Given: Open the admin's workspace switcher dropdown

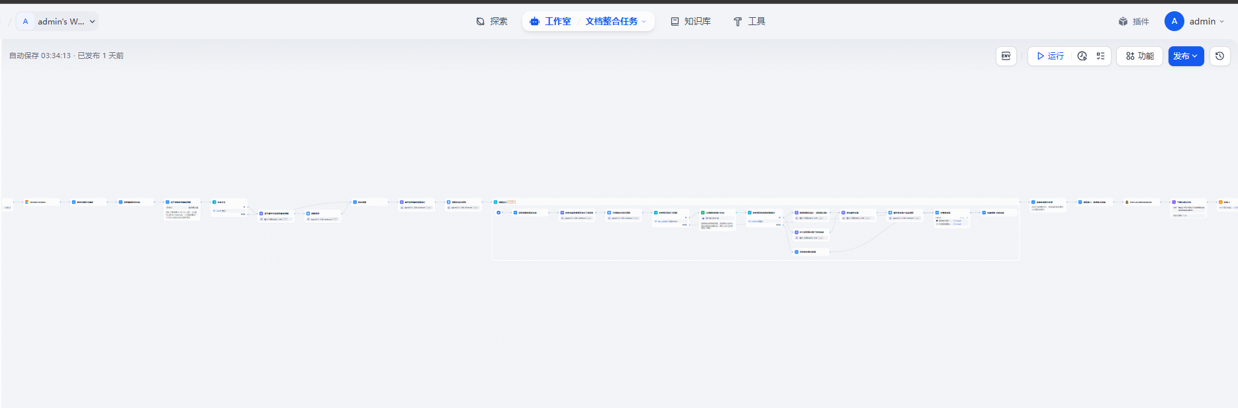Looking at the screenshot, I should click(58, 21).
